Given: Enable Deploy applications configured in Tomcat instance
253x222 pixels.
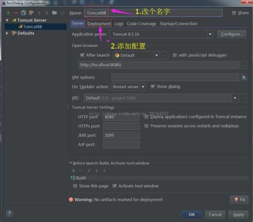Looking at the screenshot, I should [146, 117].
